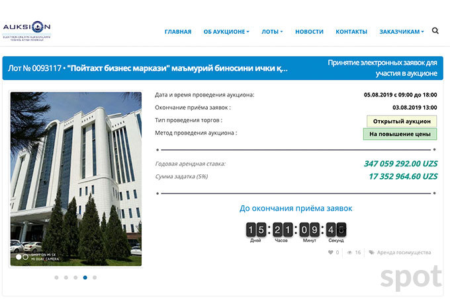Click the countdown hours digits 21
The height and width of the screenshot is (299, 450).
point(283,230)
